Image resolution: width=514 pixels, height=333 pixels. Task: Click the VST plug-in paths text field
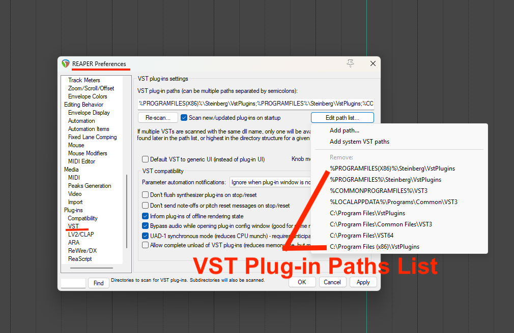tap(255, 104)
